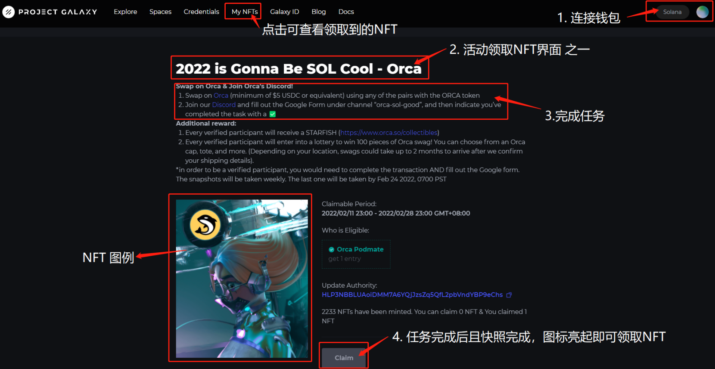Click the Claim button

pyautogui.click(x=344, y=357)
